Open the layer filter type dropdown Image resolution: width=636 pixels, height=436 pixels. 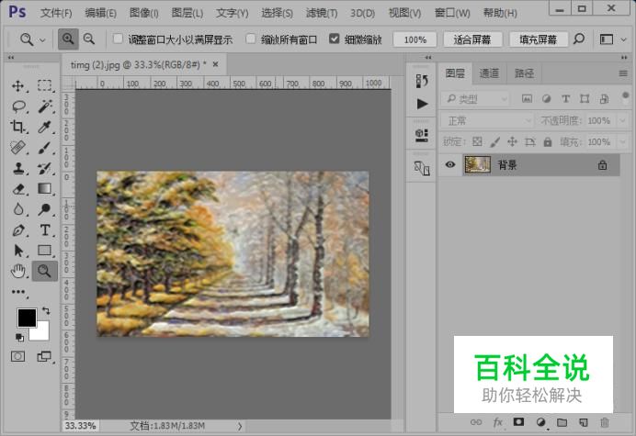pyautogui.click(x=475, y=98)
